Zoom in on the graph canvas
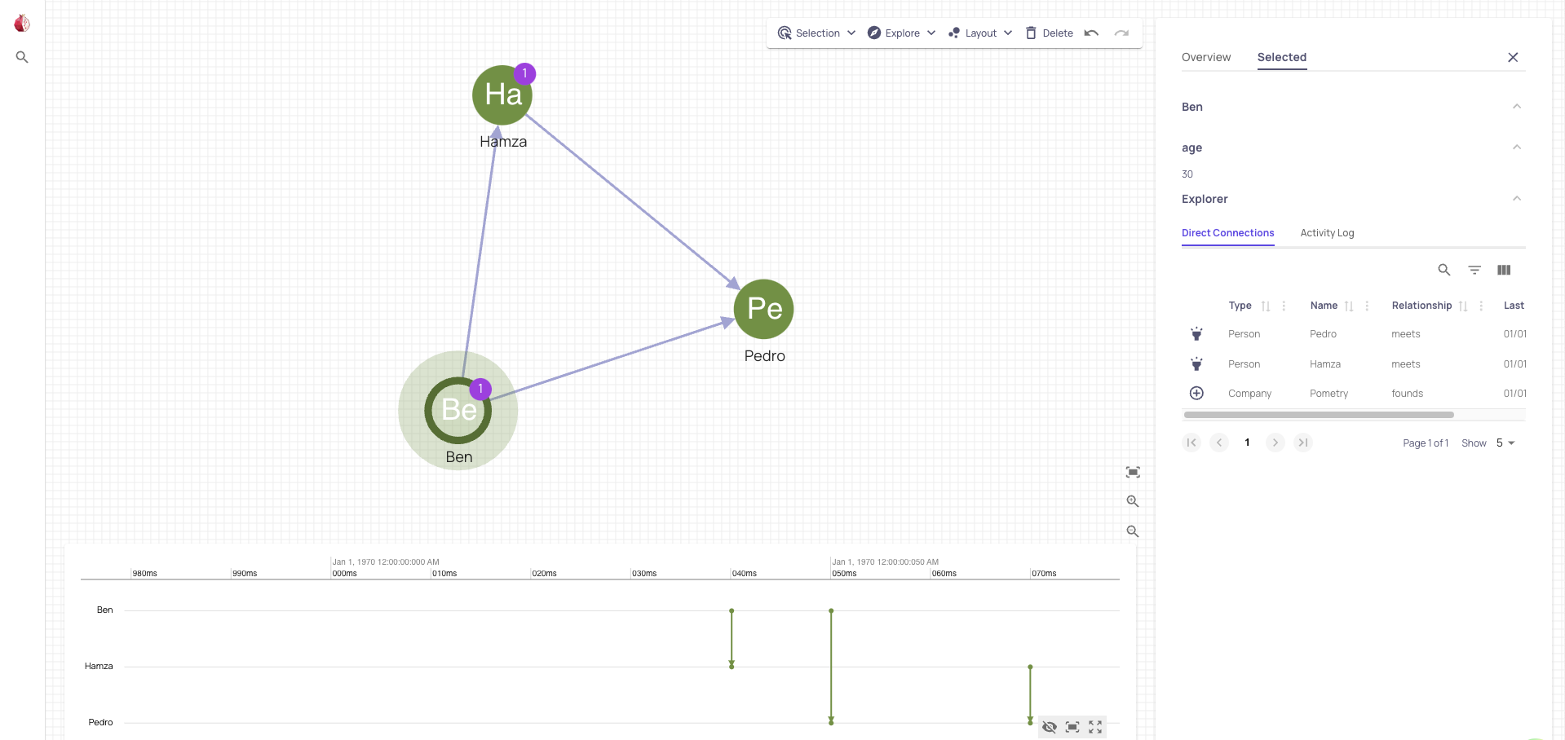The width and height of the screenshot is (1565, 740). pyautogui.click(x=1133, y=502)
